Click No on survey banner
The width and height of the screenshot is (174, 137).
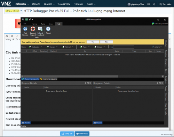pos(106,42)
